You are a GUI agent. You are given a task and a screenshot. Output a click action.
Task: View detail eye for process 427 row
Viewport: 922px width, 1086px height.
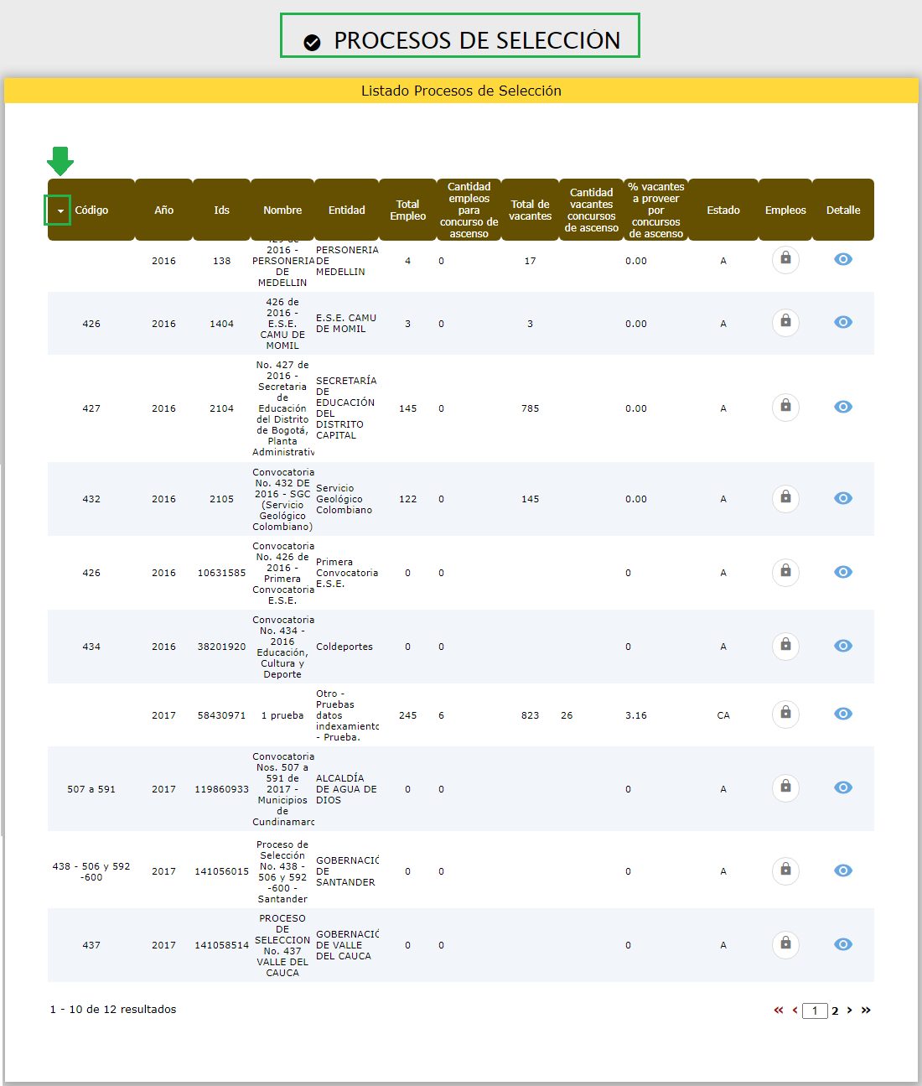tap(843, 407)
